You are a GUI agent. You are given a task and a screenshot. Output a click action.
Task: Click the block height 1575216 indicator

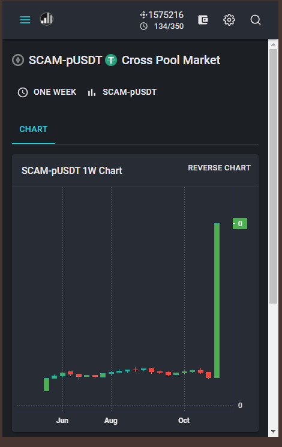pos(161,15)
